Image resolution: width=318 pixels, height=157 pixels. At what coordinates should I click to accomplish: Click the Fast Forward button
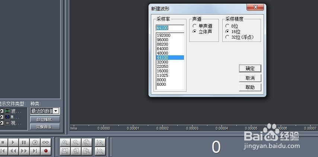[24, 151]
